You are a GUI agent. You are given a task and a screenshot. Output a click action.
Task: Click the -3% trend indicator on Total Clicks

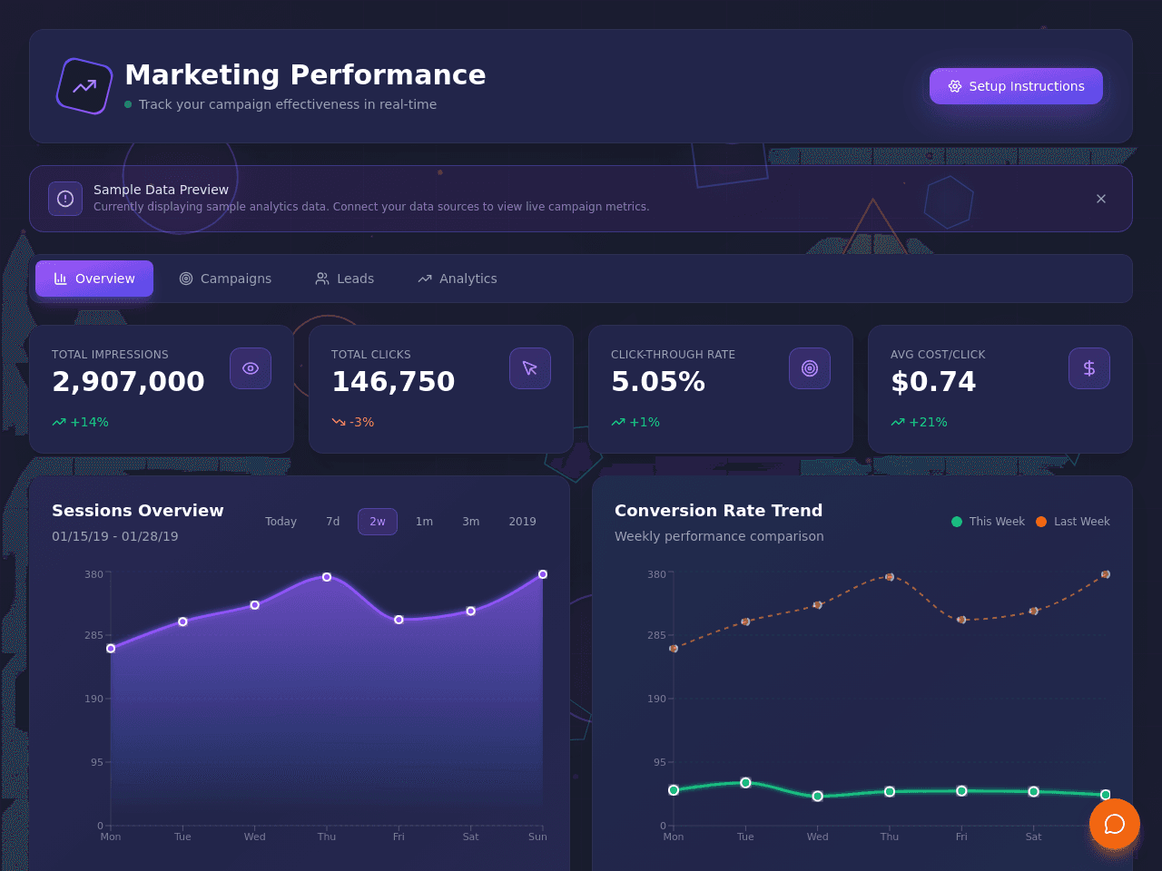(x=352, y=422)
